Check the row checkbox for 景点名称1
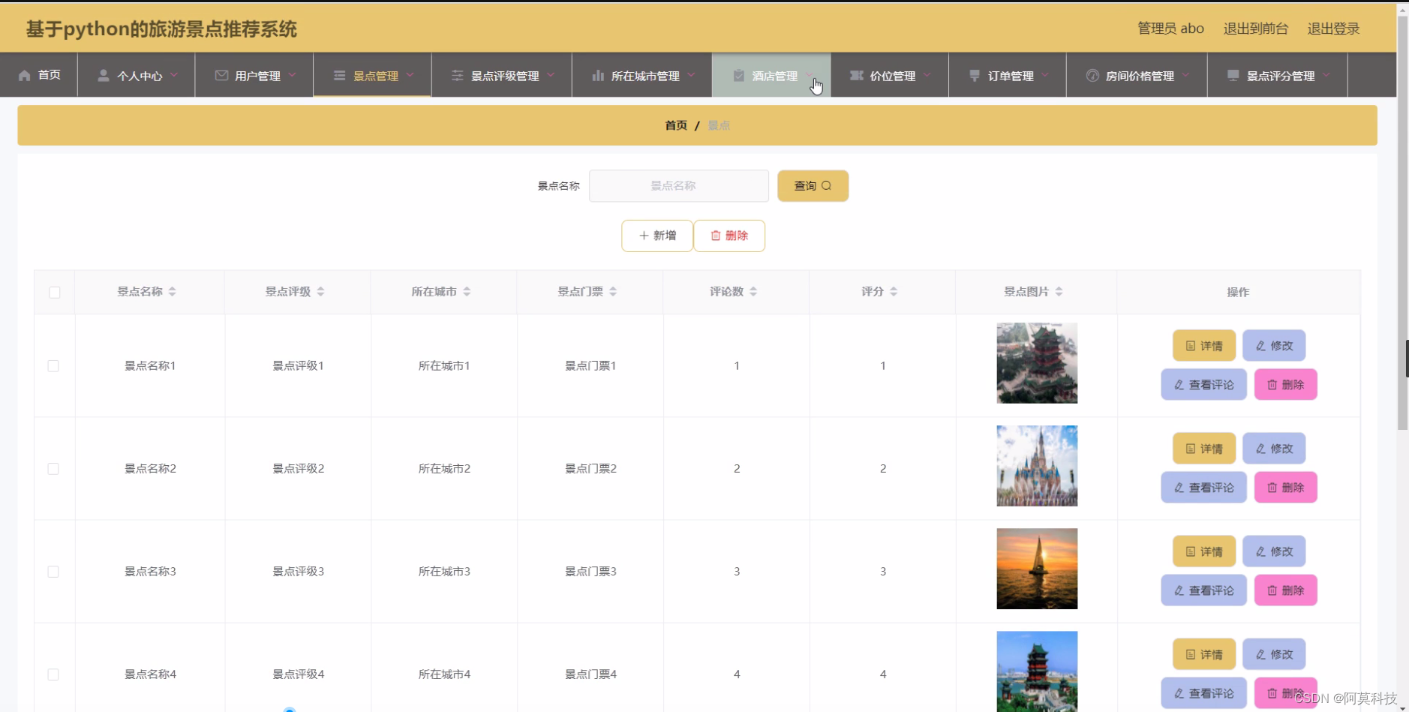The height and width of the screenshot is (712, 1409). point(53,365)
